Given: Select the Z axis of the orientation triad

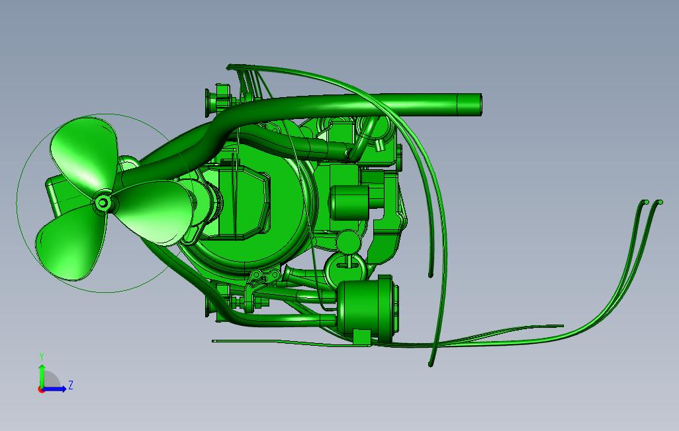Looking at the screenshot, I should tap(54, 389).
